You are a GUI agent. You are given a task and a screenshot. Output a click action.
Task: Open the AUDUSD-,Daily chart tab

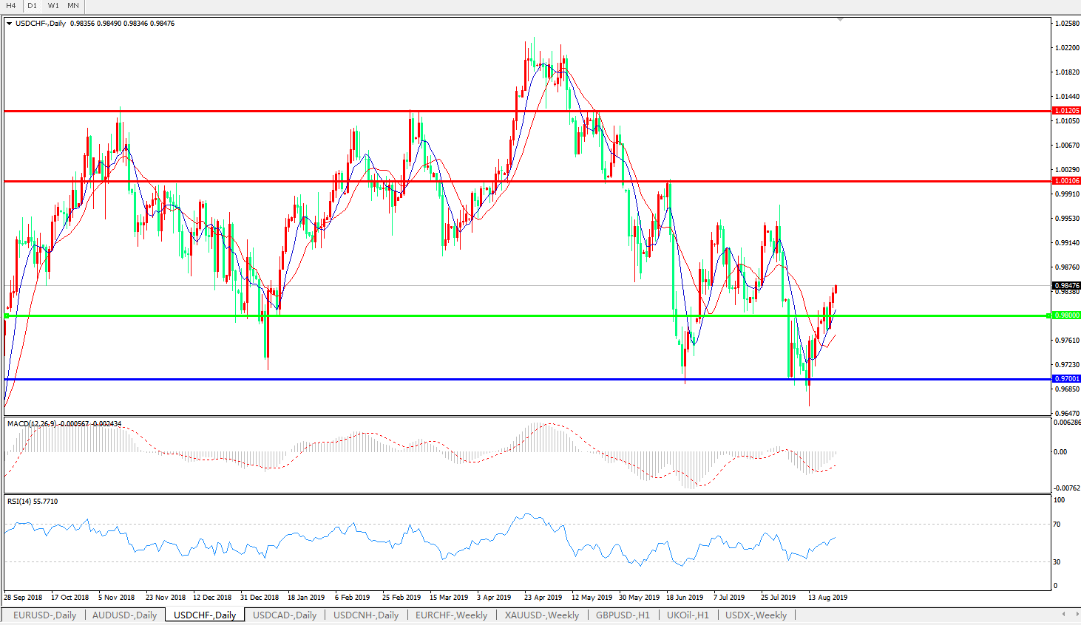click(124, 615)
